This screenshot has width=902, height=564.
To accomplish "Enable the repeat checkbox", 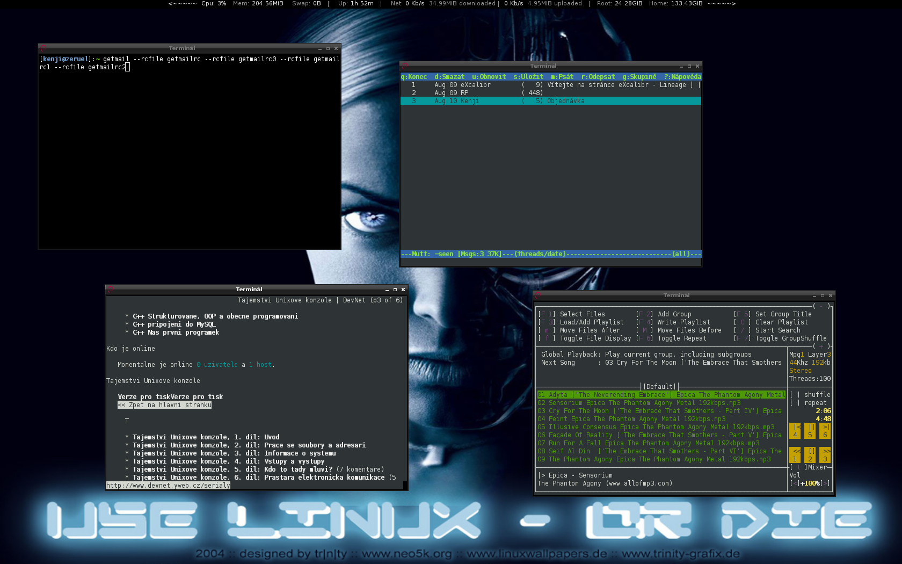I will click(795, 403).
